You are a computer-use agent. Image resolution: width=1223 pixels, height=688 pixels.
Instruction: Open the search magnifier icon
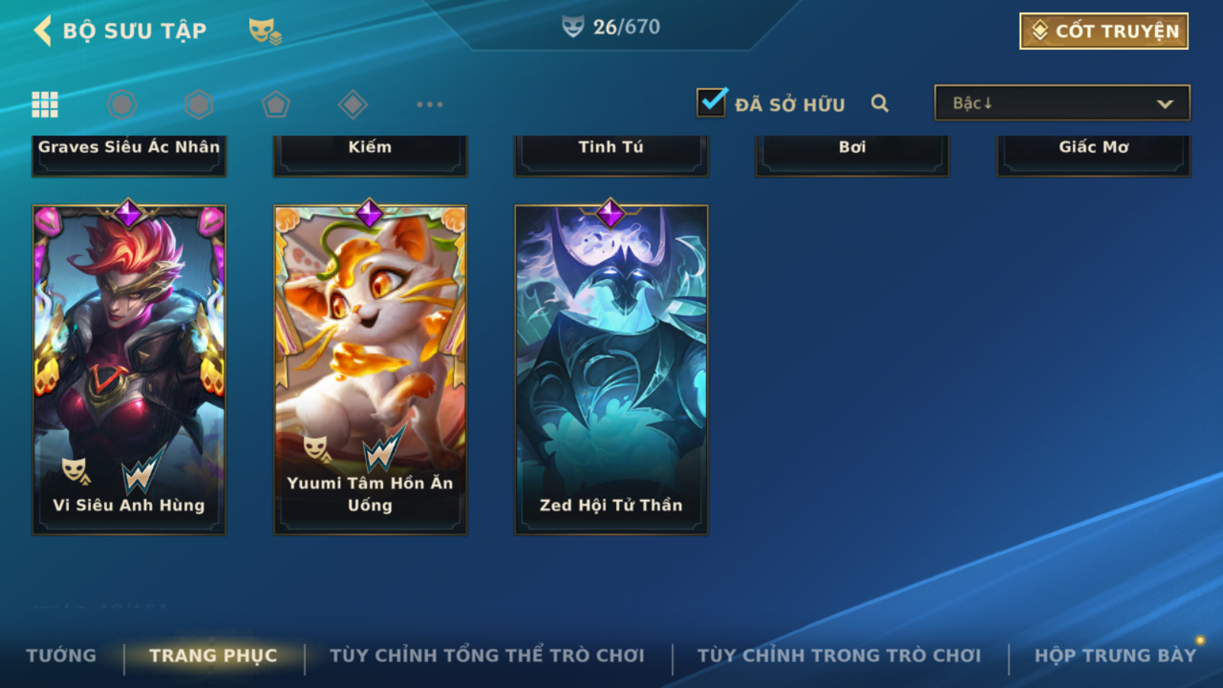pyautogui.click(x=880, y=103)
